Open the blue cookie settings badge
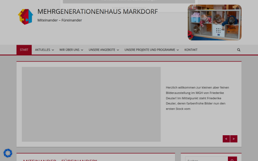Viewport: 258px width, 161px height. click(x=8, y=153)
